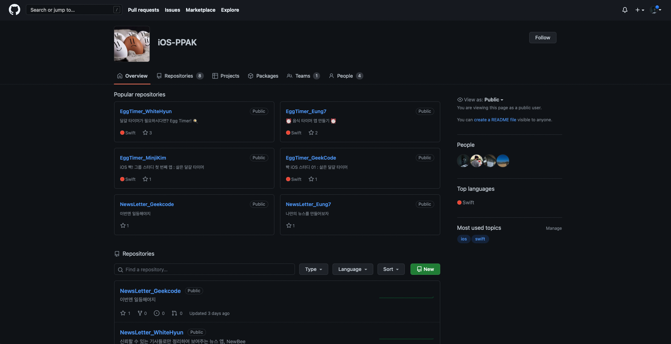The image size is (671, 344).
Task: Click Swift language dot on EggTimer_Eung7 card
Action: 288,133
